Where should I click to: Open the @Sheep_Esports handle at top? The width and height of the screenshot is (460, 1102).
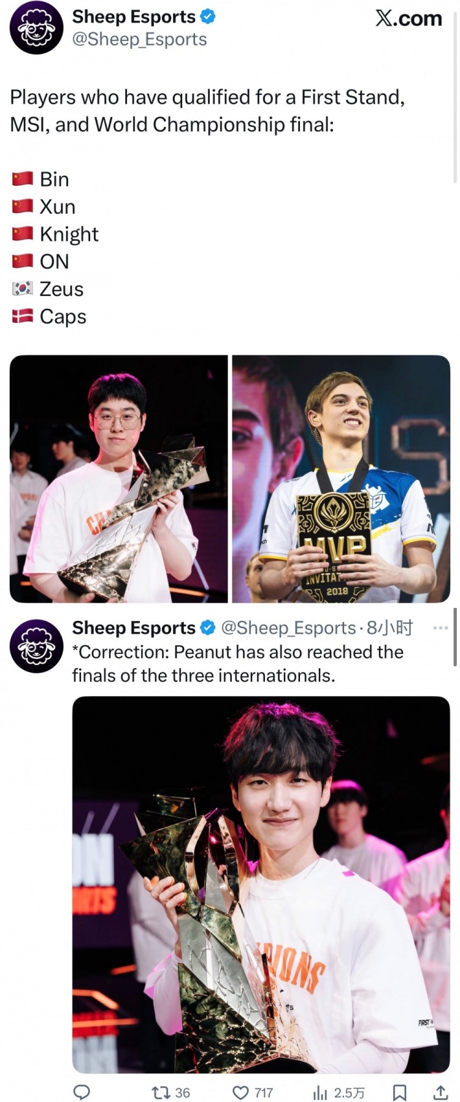139,39
